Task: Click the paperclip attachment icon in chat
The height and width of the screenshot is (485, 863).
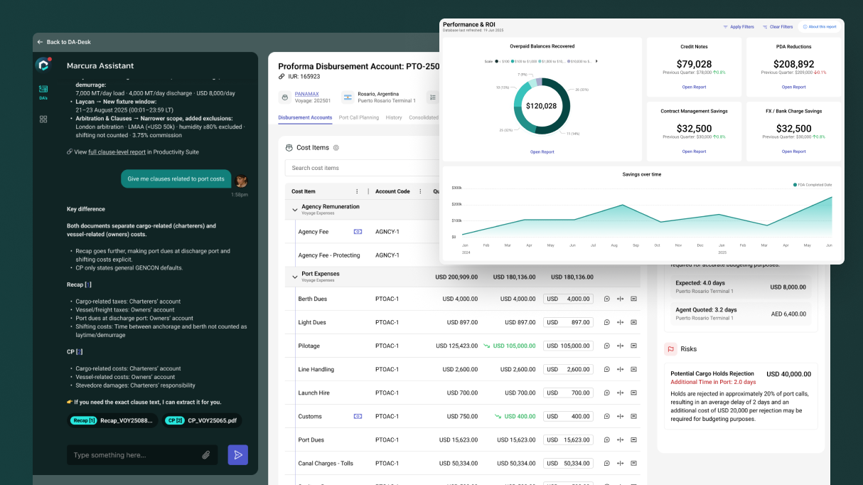Action: pos(206,455)
